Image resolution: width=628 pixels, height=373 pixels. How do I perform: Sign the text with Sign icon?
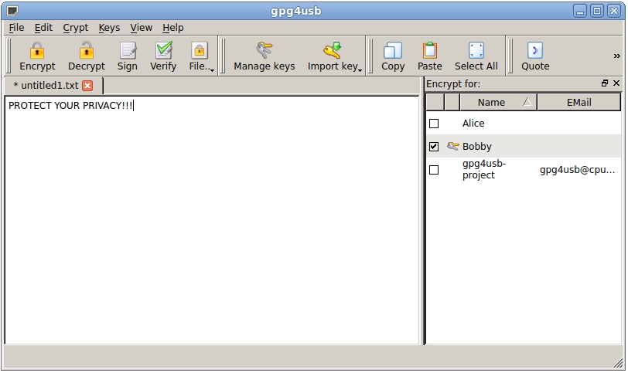(x=128, y=50)
